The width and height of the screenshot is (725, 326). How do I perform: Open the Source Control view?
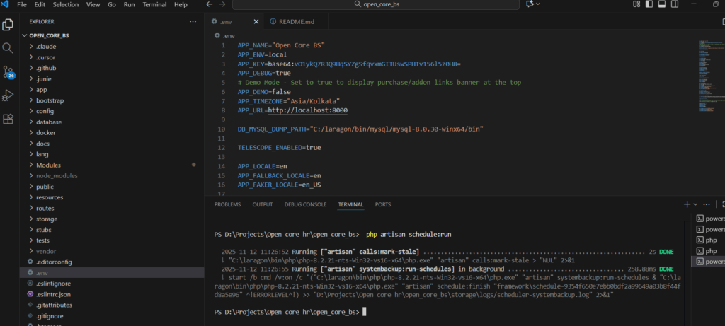pos(8,71)
